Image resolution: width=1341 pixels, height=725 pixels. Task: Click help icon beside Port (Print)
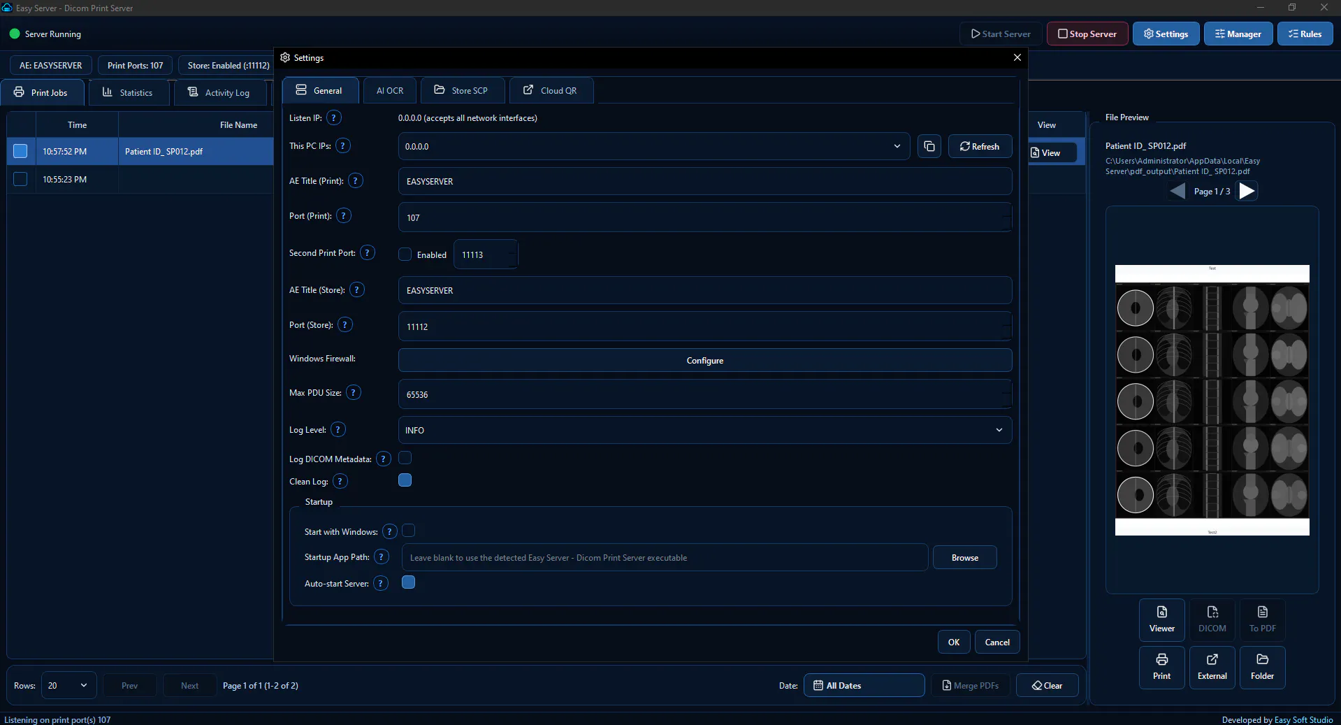point(343,215)
